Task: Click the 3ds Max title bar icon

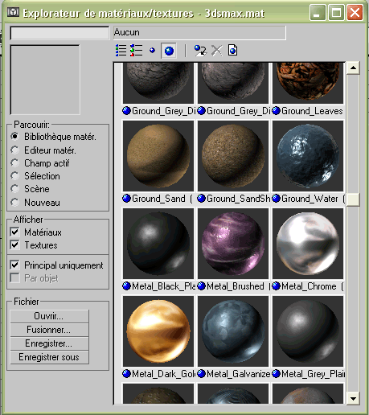Action: coord(13,12)
